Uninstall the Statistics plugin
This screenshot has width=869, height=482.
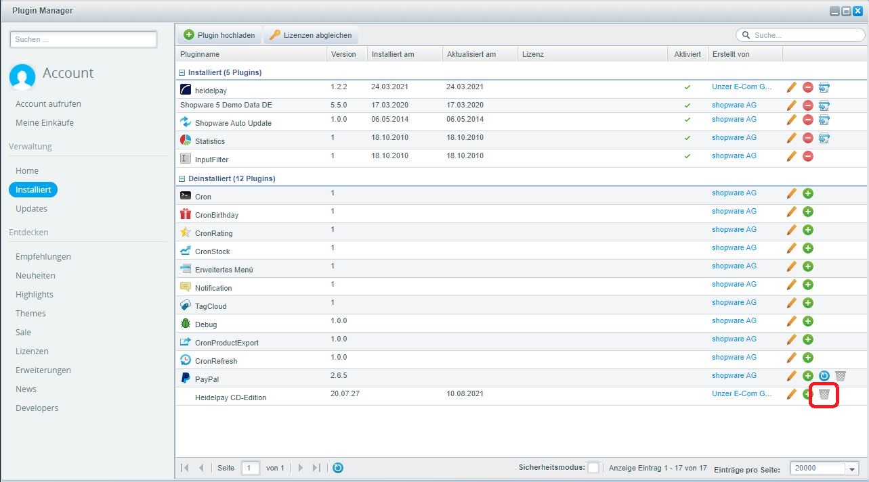tap(807, 138)
